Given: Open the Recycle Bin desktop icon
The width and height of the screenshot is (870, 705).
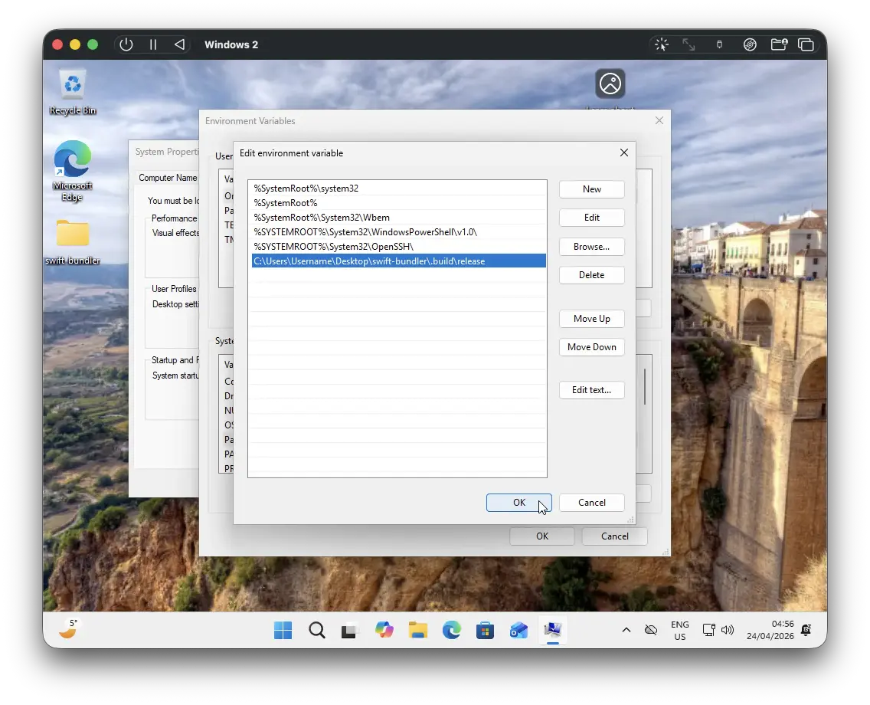Looking at the screenshot, I should tap(73, 92).
